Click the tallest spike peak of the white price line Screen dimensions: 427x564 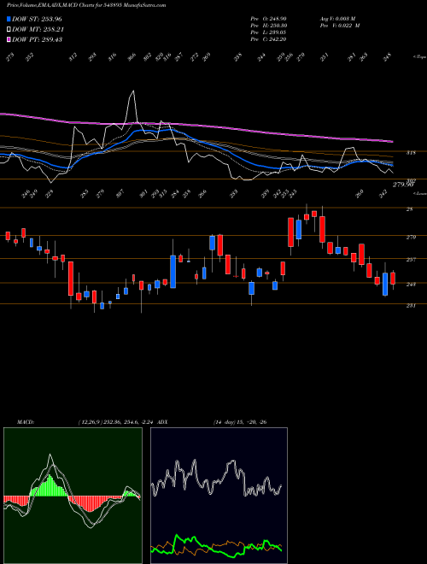point(133,91)
